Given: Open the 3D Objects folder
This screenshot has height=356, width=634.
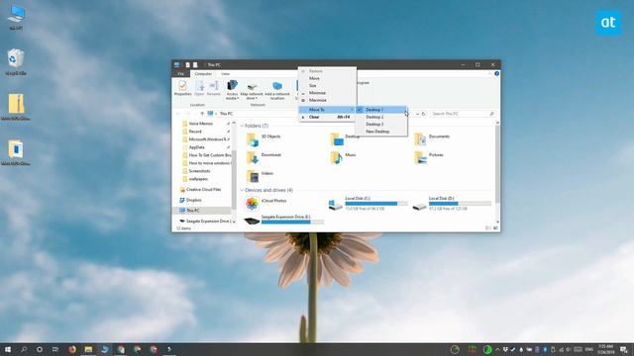Looking at the screenshot, I should point(264,139).
